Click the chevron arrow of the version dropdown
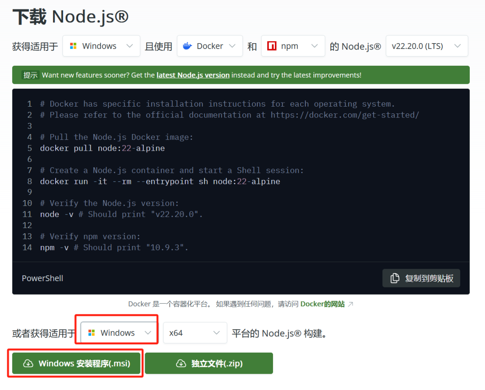This screenshot has width=485, height=390. coord(458,46)
